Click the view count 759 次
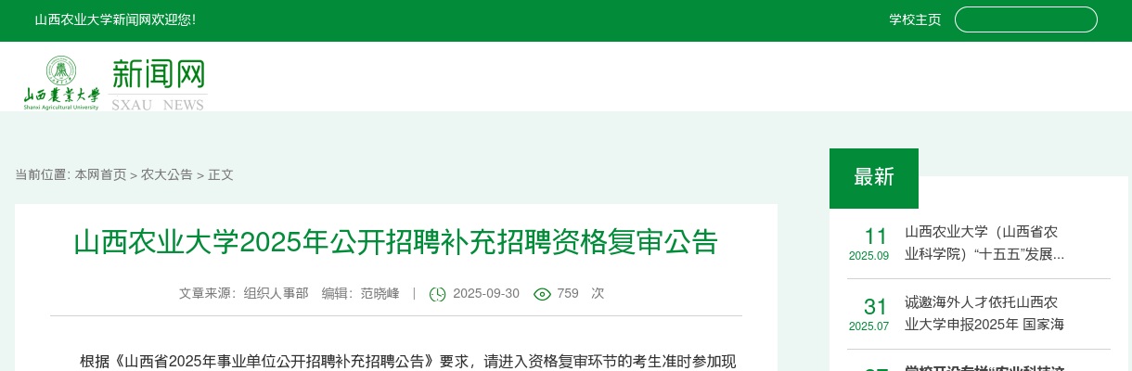The width and height of the screenshot is (1132, 371). pyautogui.click(x=580, y=293)
